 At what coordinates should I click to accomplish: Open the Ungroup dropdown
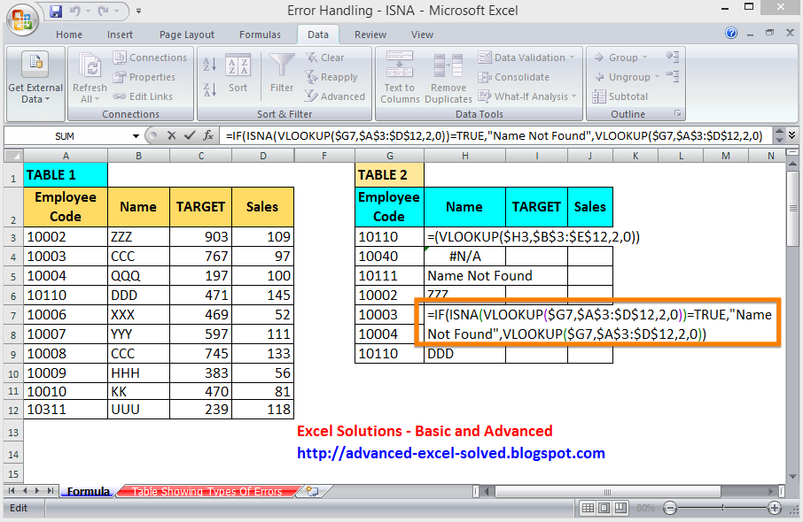pyautogui.click(x=627, y=77)
